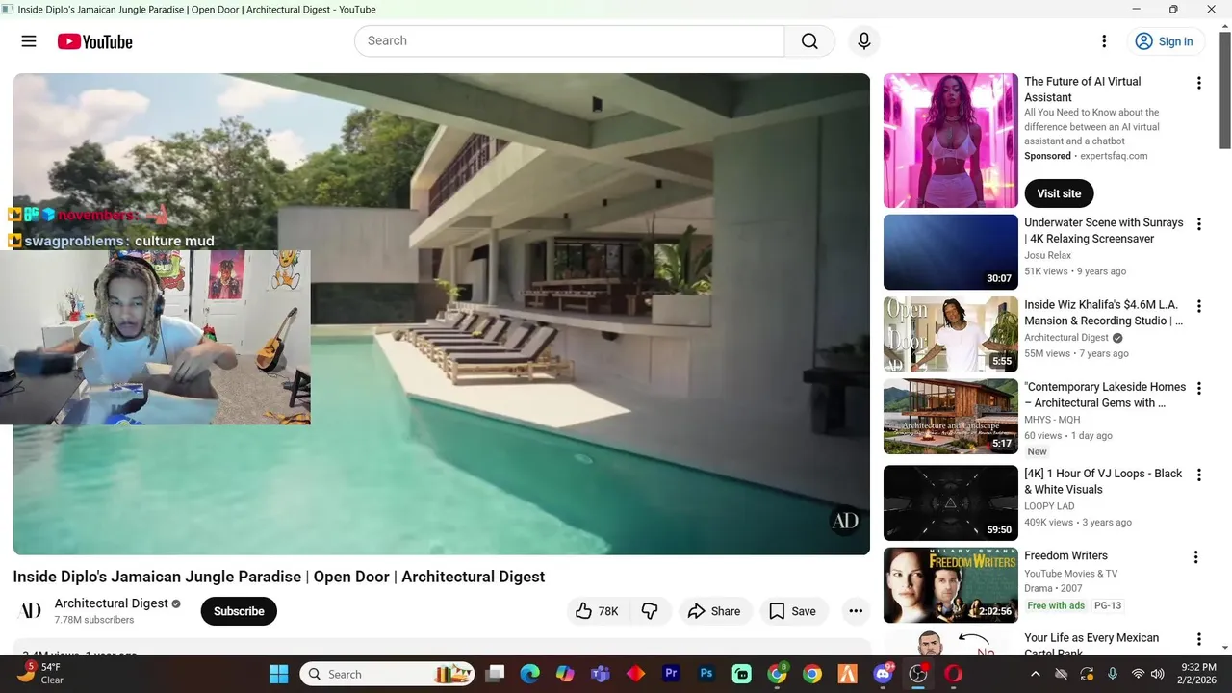
Task: Open Architectural Digest channel avatar
Action: coord(31,610)
